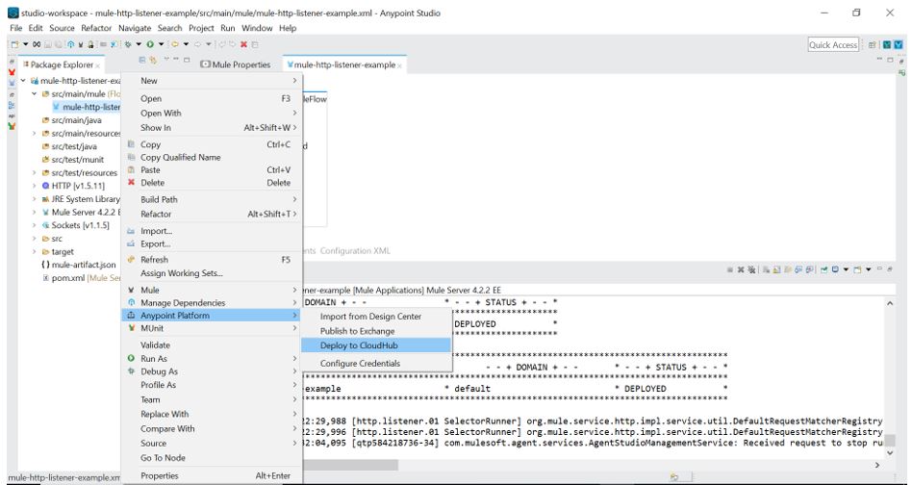The width and height of the screenshot is (912, 485).
Task: Minimize the console panel
Action: 879,268
